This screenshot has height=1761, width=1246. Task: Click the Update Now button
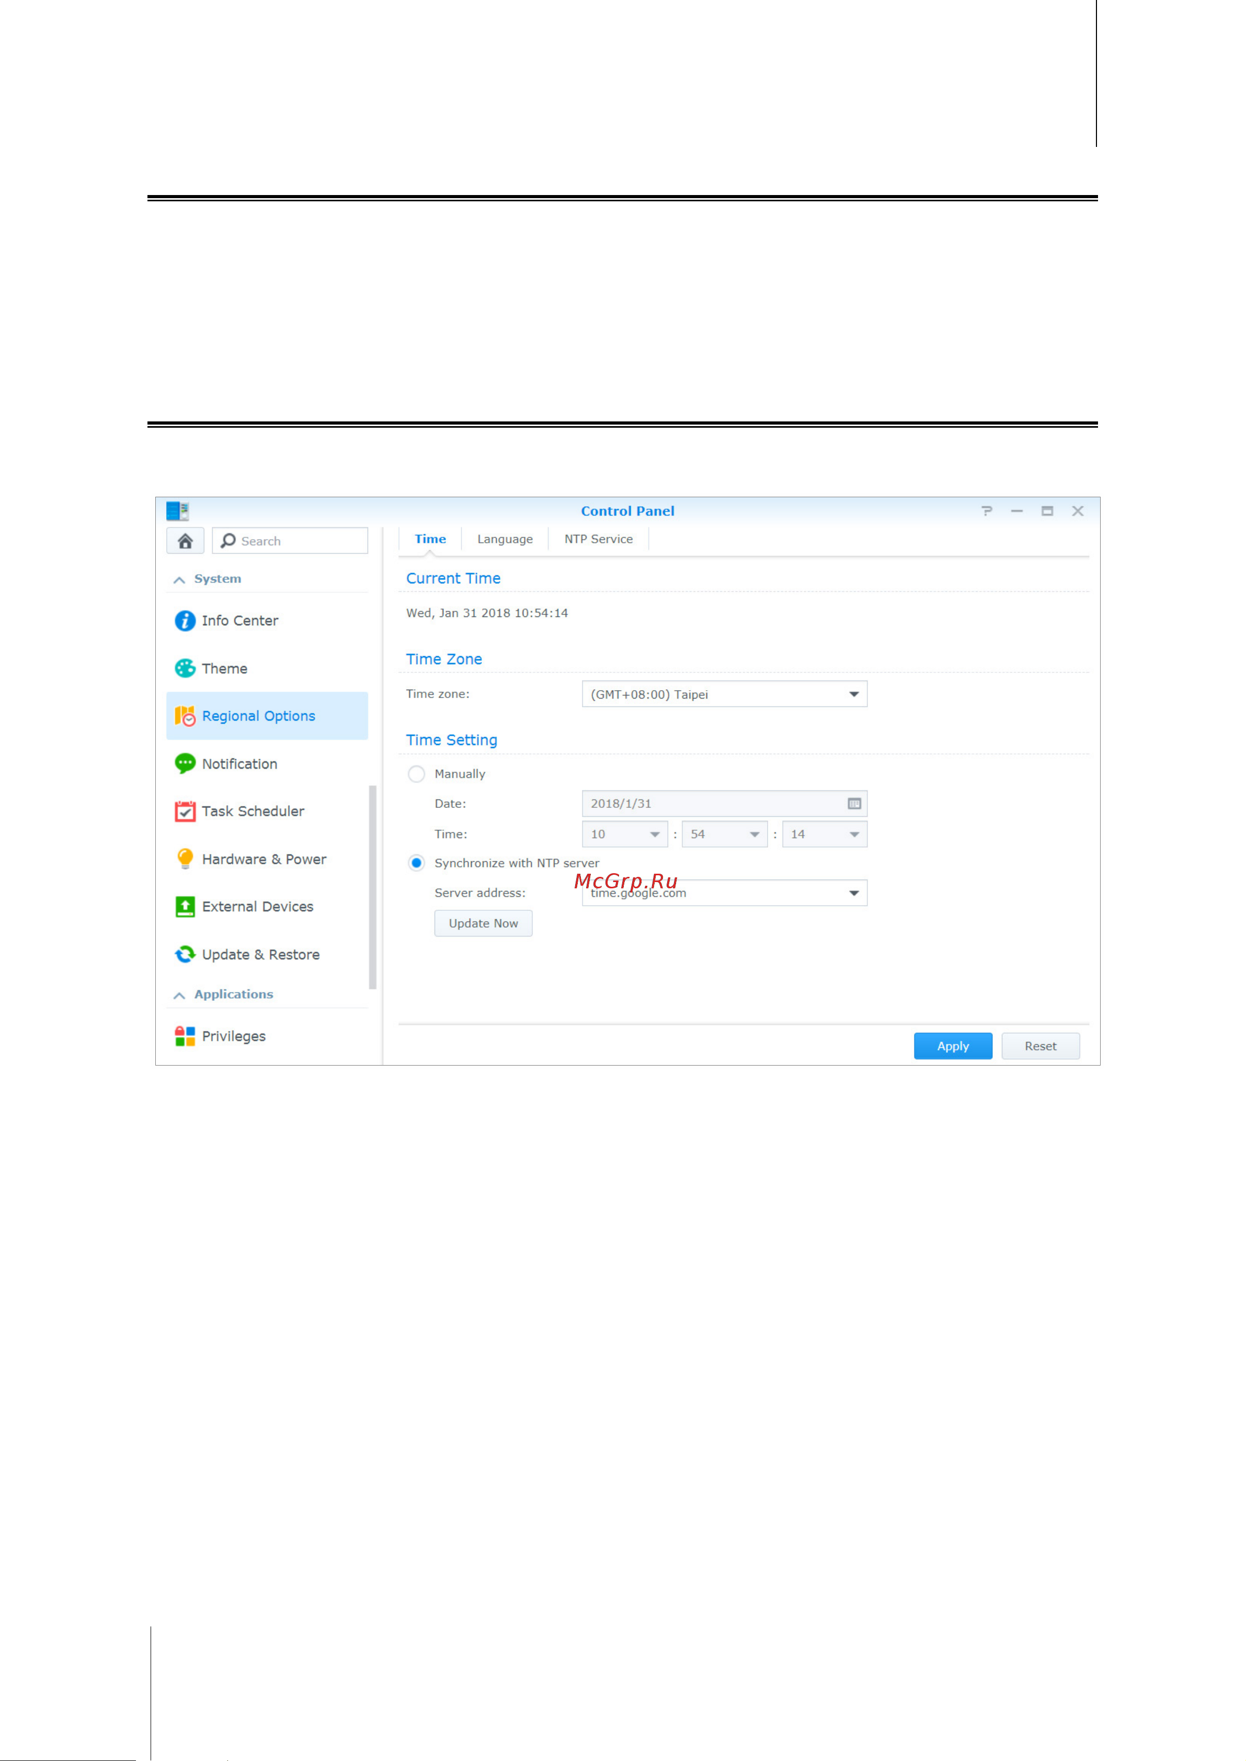point(483,923)
